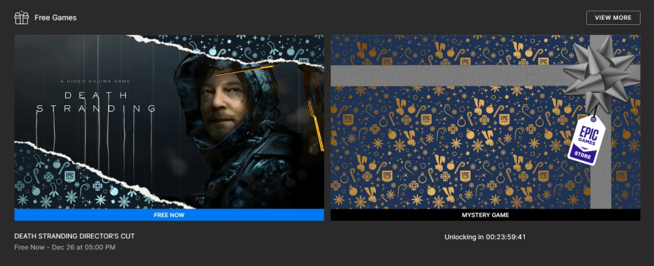Click the gift box icon beside Free Games
Screen dimensions: 654x266
(22, 17)
